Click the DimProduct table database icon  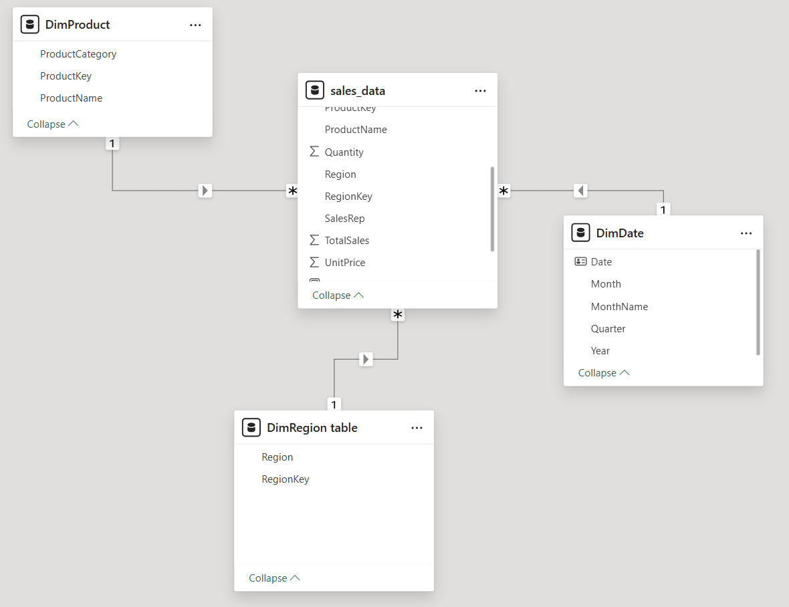click(x=29, y=24)
